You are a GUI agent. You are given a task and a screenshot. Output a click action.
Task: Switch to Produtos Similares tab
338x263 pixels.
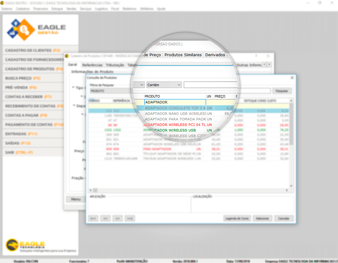[x=183, y=55]
